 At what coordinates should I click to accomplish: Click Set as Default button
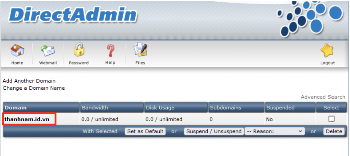click(145, 131)
